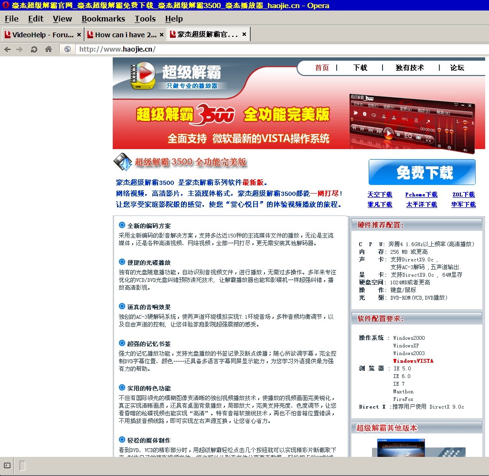Go to the Home page icon
Image resolution: width=489 pixels, height=476 pixels.
tap(48, 49)
